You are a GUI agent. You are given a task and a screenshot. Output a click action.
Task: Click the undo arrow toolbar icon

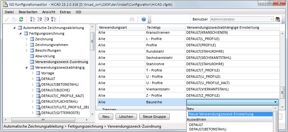[14, 19]
